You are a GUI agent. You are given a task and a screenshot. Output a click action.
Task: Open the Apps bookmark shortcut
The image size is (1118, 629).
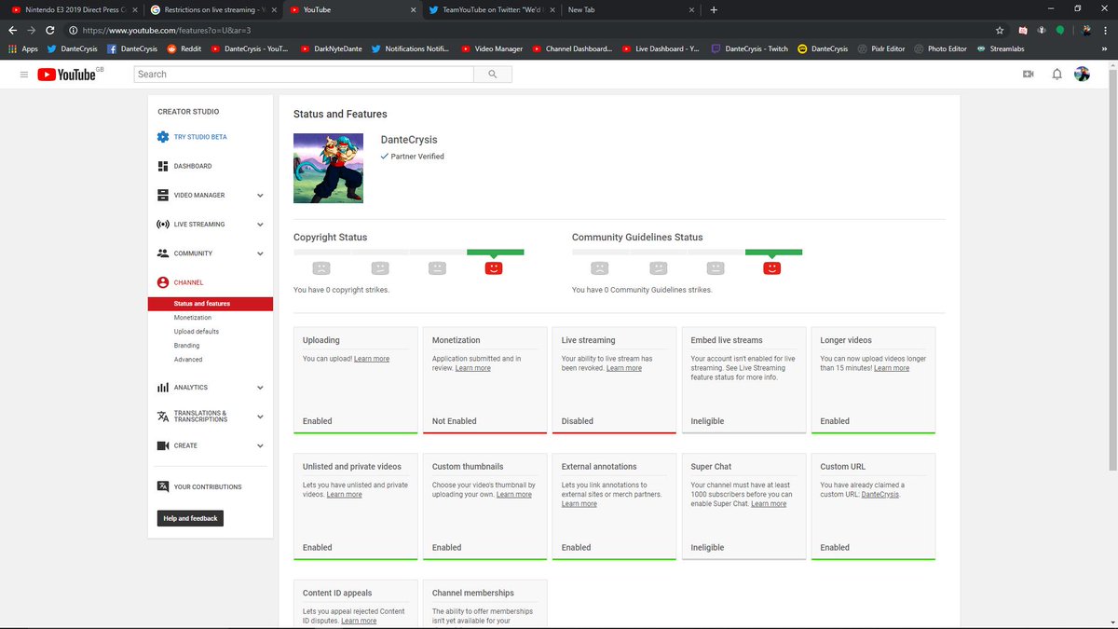[x=23, y=48]
